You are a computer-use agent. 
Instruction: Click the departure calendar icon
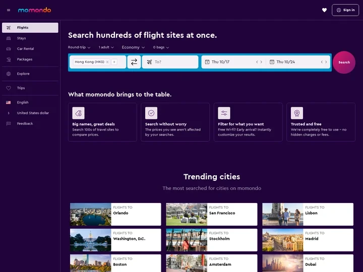tap(207, 62)
